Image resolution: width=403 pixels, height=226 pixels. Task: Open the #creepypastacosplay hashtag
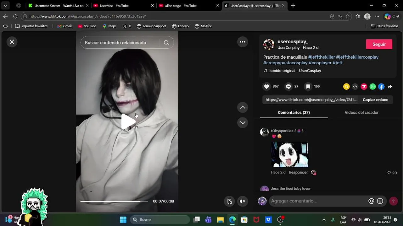click(285, 63)
